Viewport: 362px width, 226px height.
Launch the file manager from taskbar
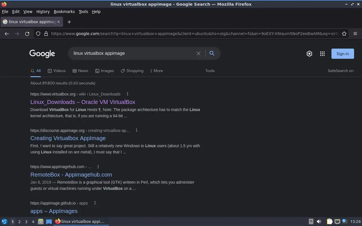coord(40,221)
